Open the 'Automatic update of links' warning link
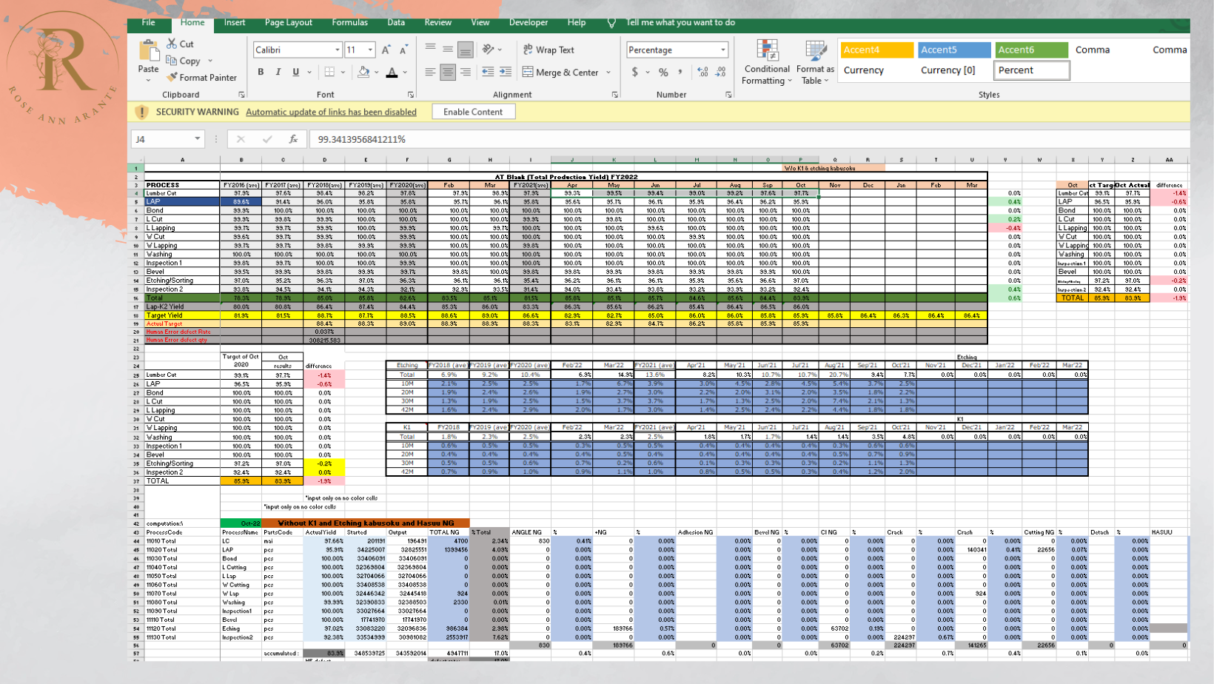The width and height of the screenshot is (1214, 684). point(331,112)
